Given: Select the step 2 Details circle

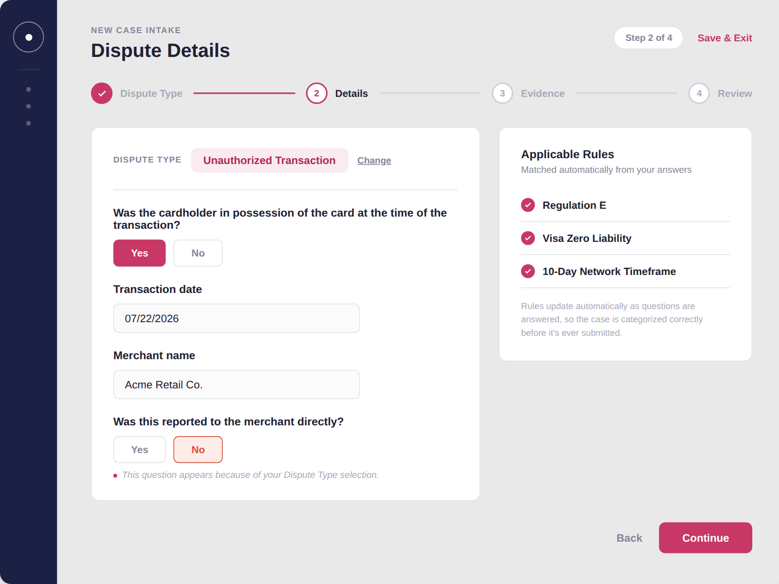Looking at the screenshot, I should 316,93.
